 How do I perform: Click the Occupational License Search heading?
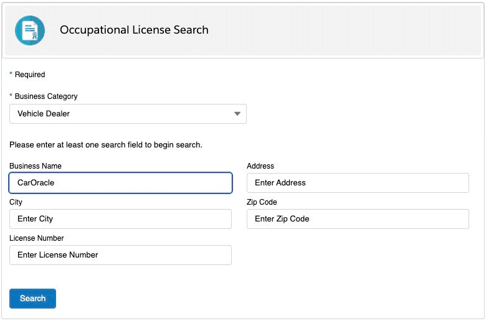134,30
